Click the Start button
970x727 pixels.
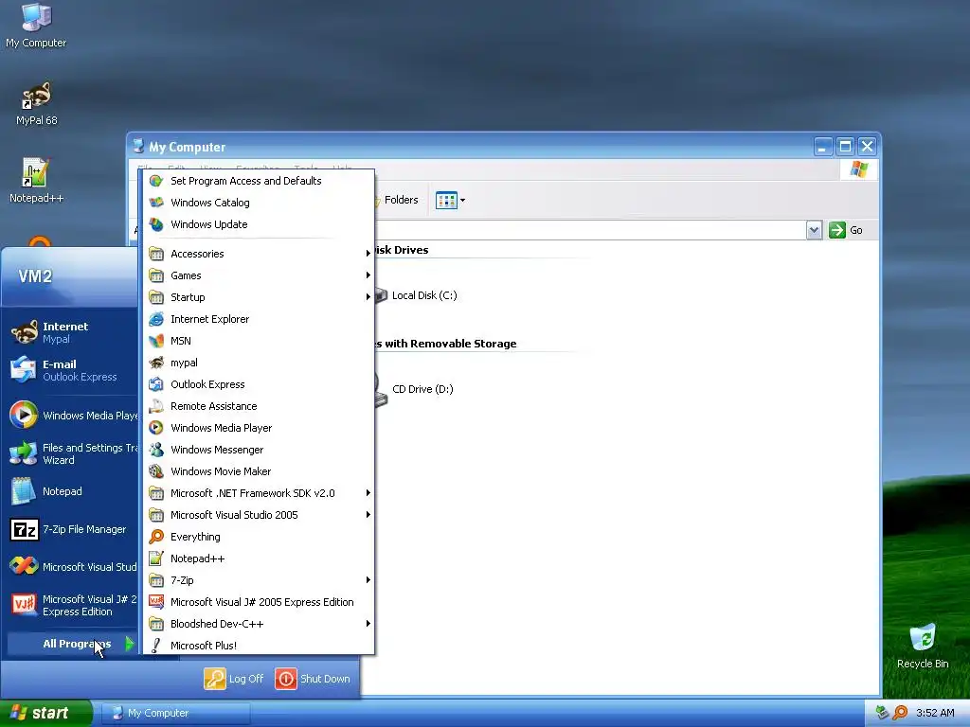point(45,713)
